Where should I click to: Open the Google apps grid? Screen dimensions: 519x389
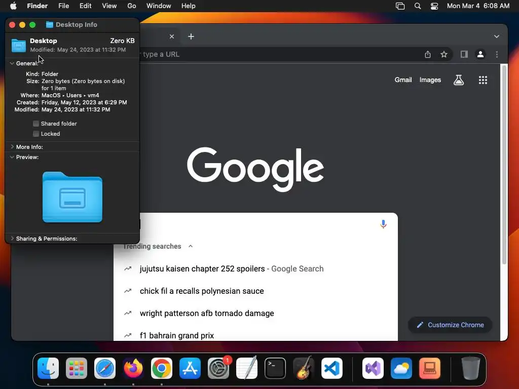click(483, 80)
